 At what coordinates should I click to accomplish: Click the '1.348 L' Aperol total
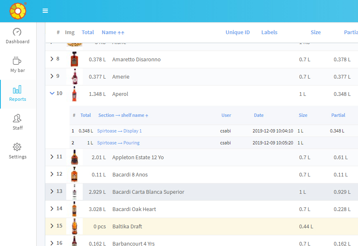[97, 94]
